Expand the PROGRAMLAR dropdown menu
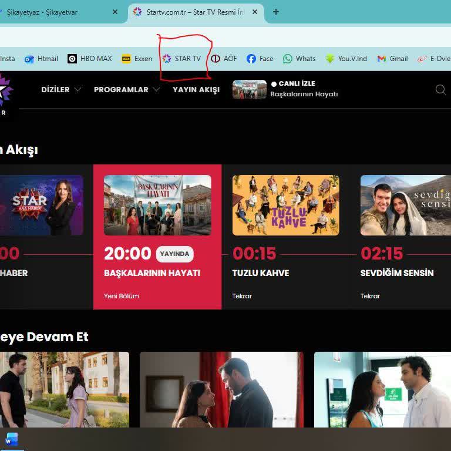Screen dimensions: 451x451 point(127,90)
